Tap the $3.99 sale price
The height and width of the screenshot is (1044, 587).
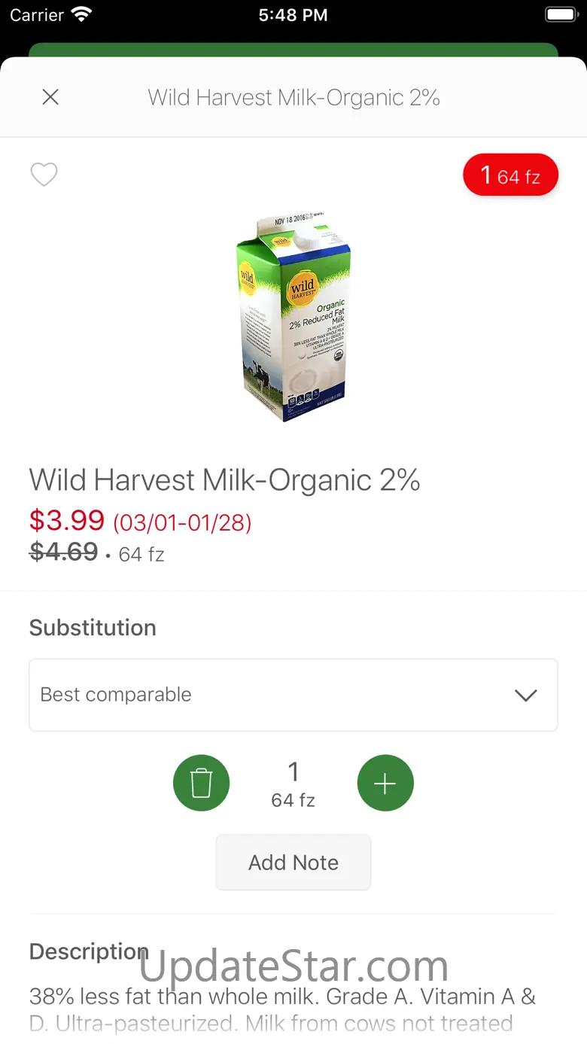point(67,520)
